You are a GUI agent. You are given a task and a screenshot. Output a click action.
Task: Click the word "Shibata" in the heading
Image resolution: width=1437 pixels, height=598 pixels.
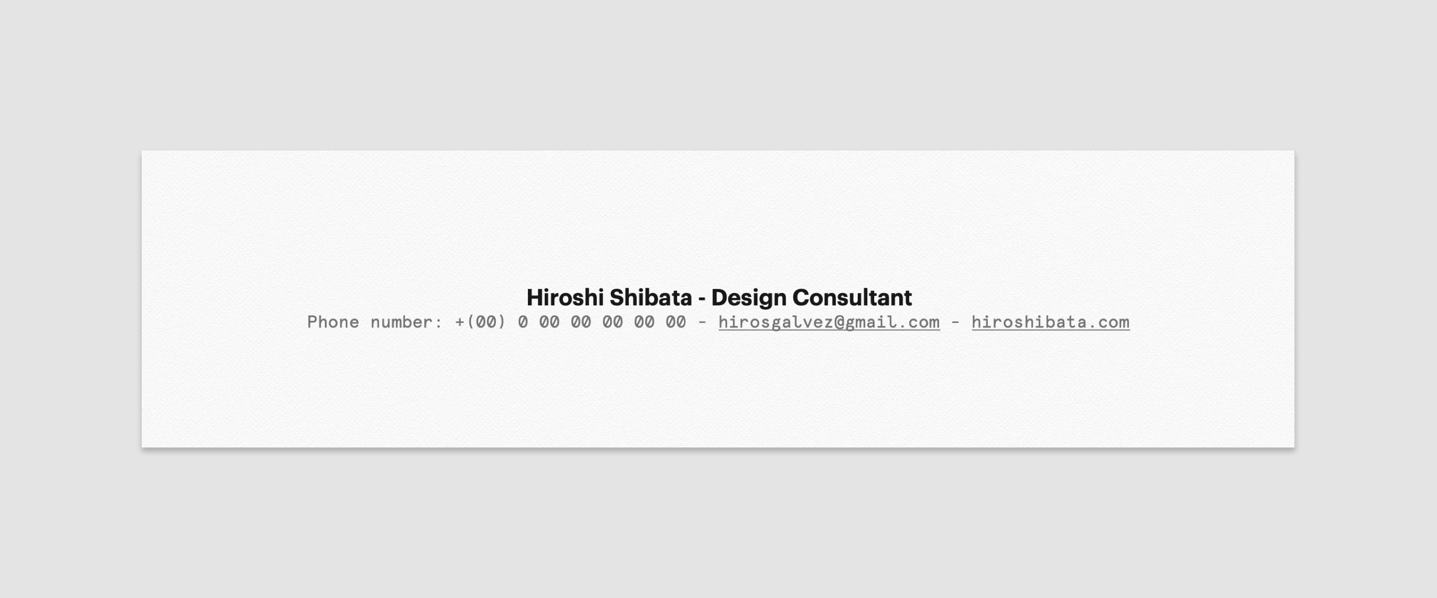651,298
